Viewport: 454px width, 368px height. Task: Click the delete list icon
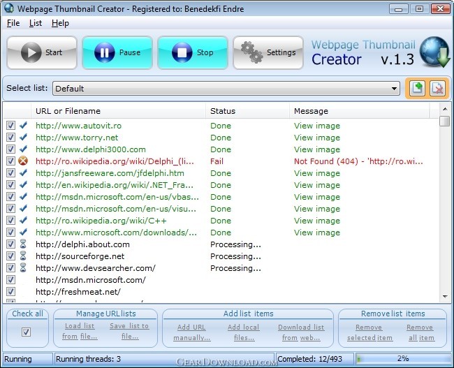point(437,88)
